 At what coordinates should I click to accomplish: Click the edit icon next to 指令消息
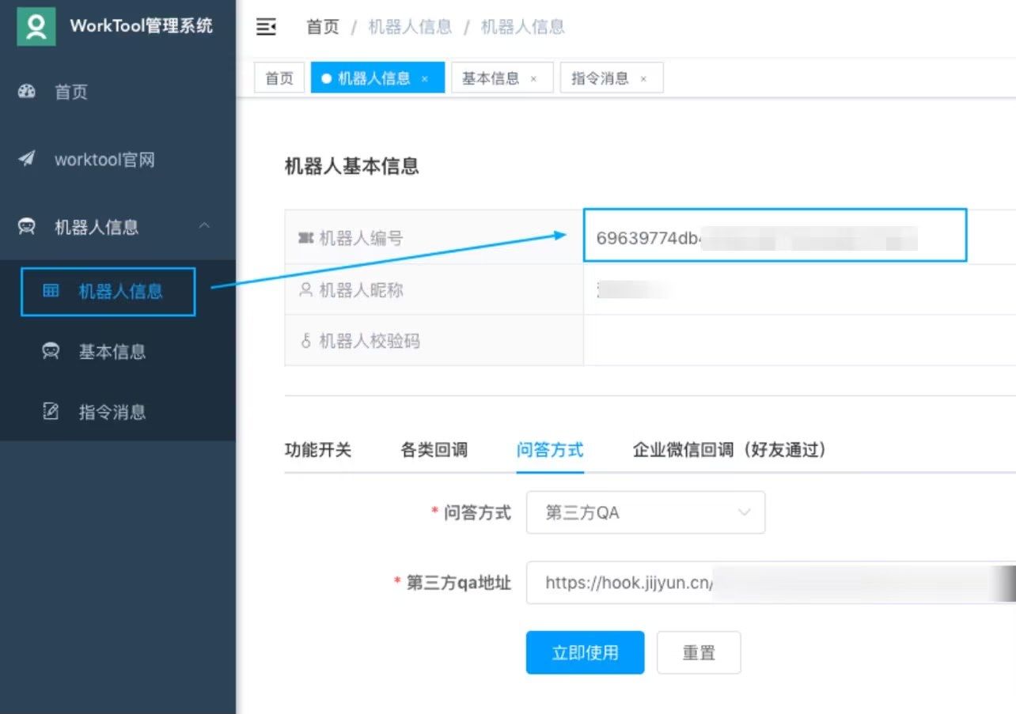pyautogui.click(x=51, y=411)
